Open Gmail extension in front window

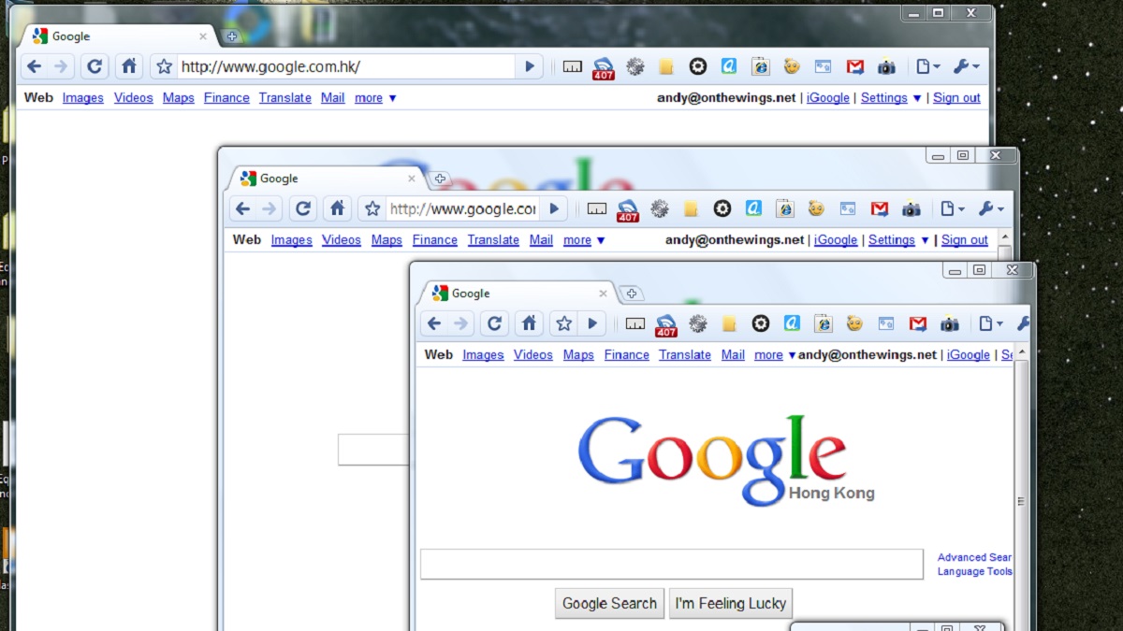coord(918,323)
